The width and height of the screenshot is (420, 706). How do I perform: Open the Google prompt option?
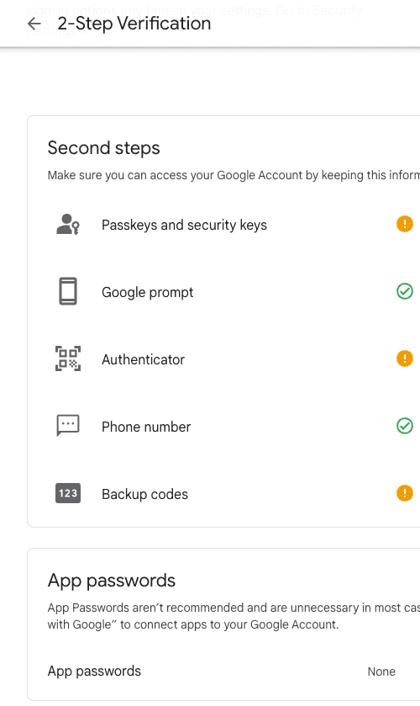click(224, 291)
